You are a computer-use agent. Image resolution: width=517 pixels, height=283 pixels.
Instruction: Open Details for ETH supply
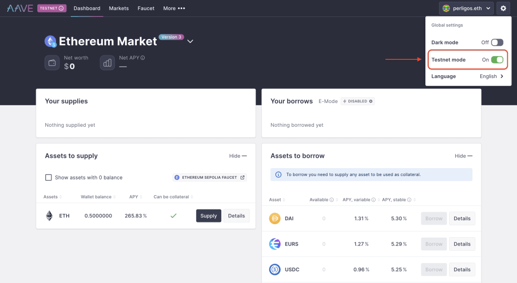tap(236, 216)
